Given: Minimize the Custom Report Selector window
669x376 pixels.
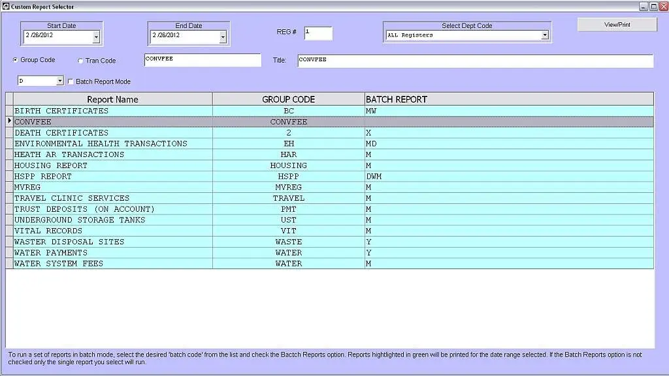Looking at the screenshot, I should tap(644, 7).
